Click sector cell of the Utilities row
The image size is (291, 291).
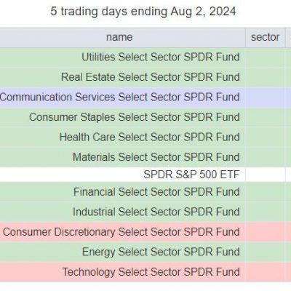pos(266,57)
